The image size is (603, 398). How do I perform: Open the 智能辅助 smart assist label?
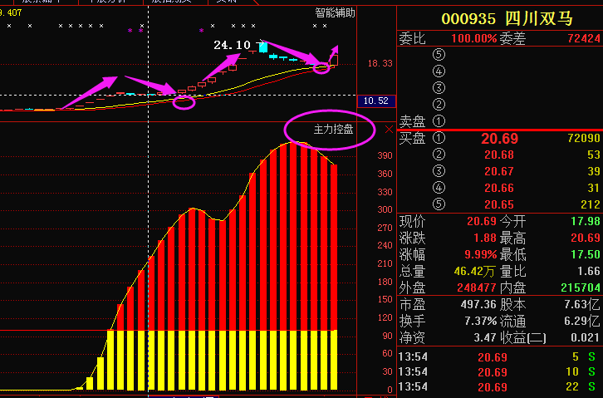(335, 13)
